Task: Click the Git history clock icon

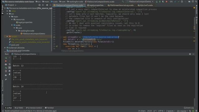Action: (182, 2)
